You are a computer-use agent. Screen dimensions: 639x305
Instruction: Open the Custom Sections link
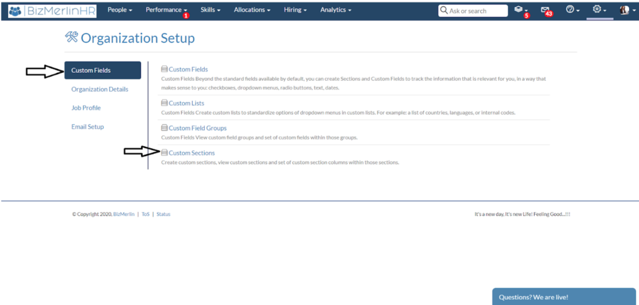coord(192,153)
